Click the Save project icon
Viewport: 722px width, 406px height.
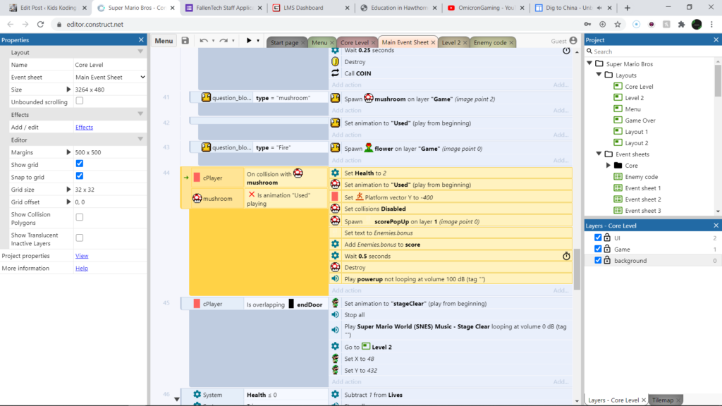[x=185, y=40]
